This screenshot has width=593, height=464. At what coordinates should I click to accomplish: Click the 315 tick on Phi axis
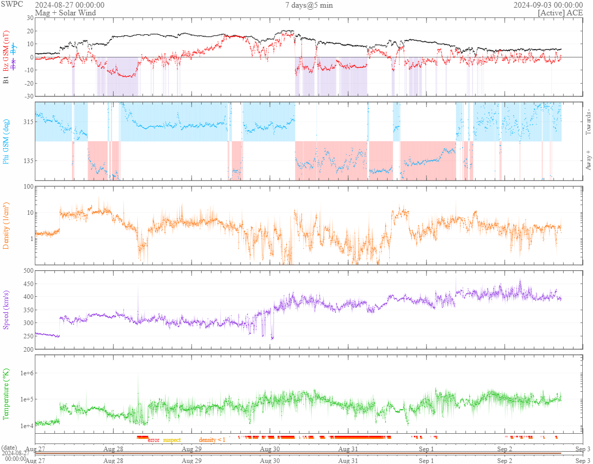28,122
